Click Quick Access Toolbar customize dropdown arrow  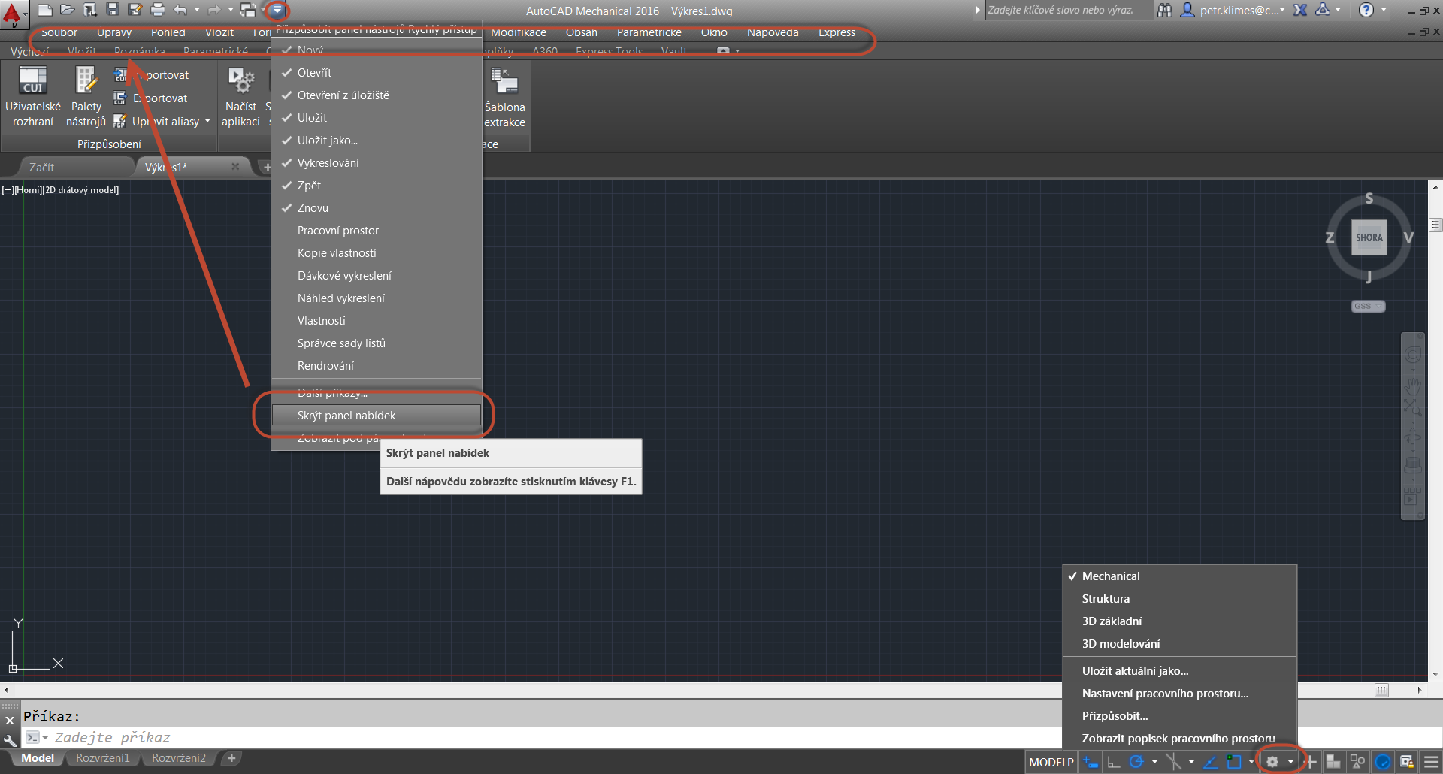pyautogui.click(x=277, y=10)
